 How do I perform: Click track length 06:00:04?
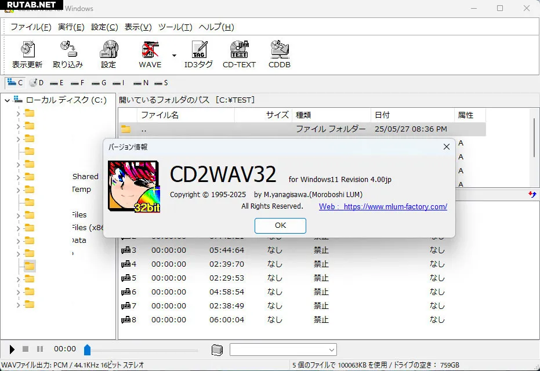pos(227,320)
